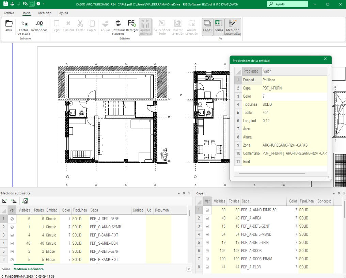The height and width of the screenshot is (278, 346).
Task: Open a file with Abrir
Action: point(9,26)
